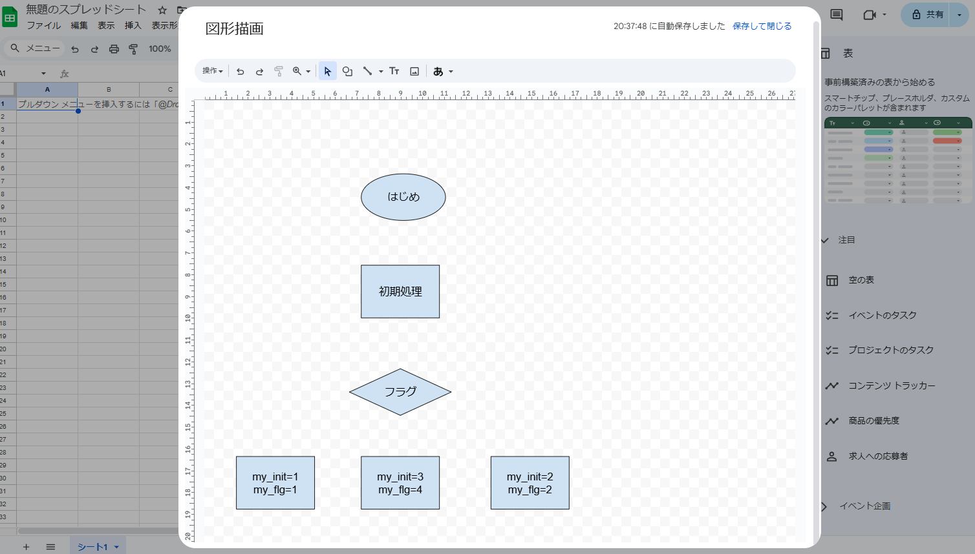This screenshot has width=975, height=554.
Task: Click 保存して閉じる link
Action: [762, 26]
